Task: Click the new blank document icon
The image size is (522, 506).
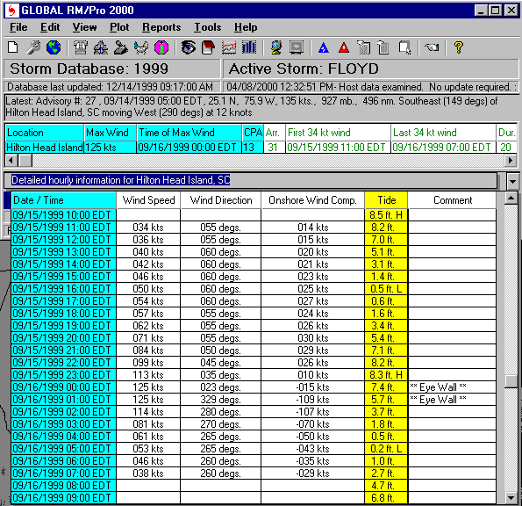Action: (x=13, y=47)
